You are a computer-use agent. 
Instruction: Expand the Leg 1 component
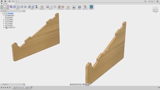click(x=4, y=23)
